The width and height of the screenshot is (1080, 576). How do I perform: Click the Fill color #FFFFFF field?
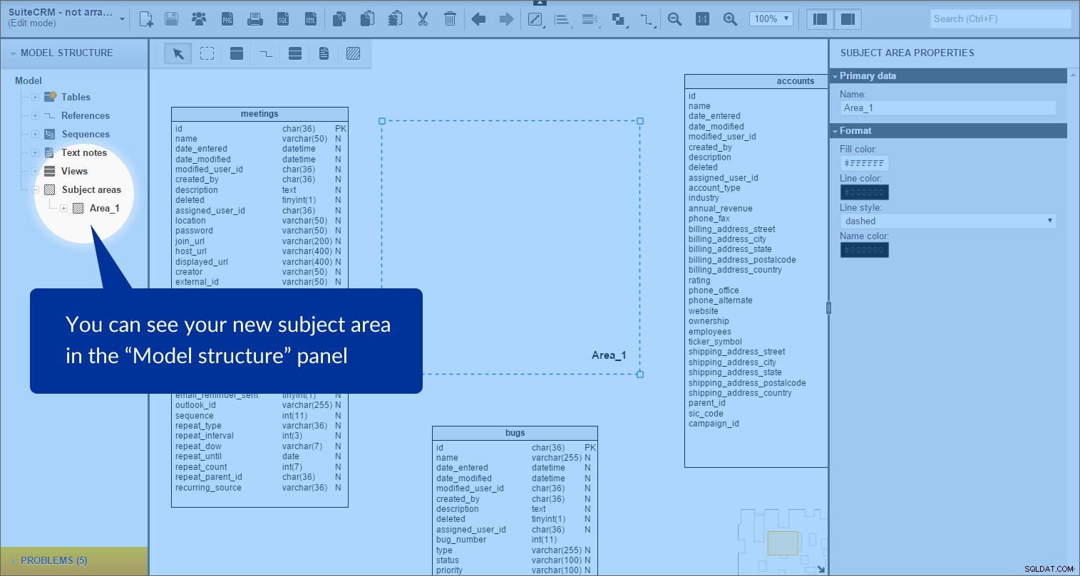pyautogui.click(x=864, y=163)
